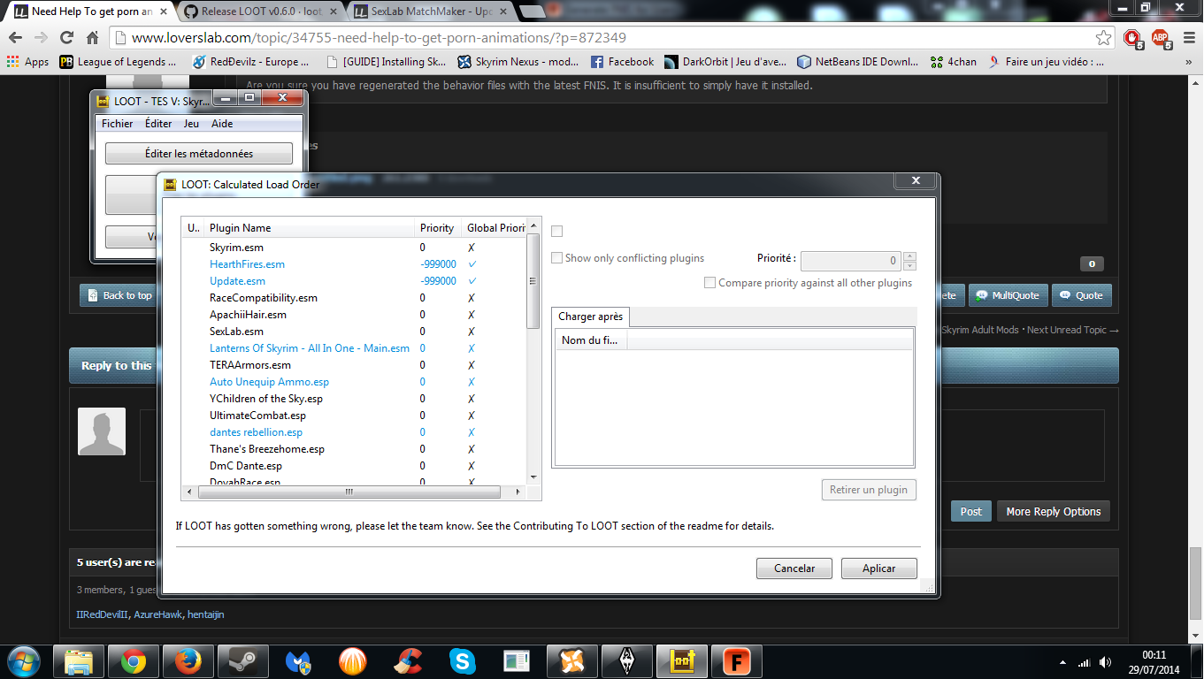Screen dimensions: 1204x679
Task: Click the Post button on the forum
Action: coord(971,511)
